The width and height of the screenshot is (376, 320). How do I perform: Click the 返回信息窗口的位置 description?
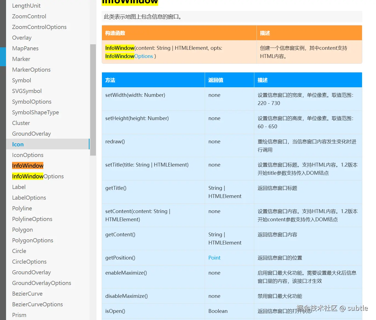pyautogui.click(x=280, y=258)
